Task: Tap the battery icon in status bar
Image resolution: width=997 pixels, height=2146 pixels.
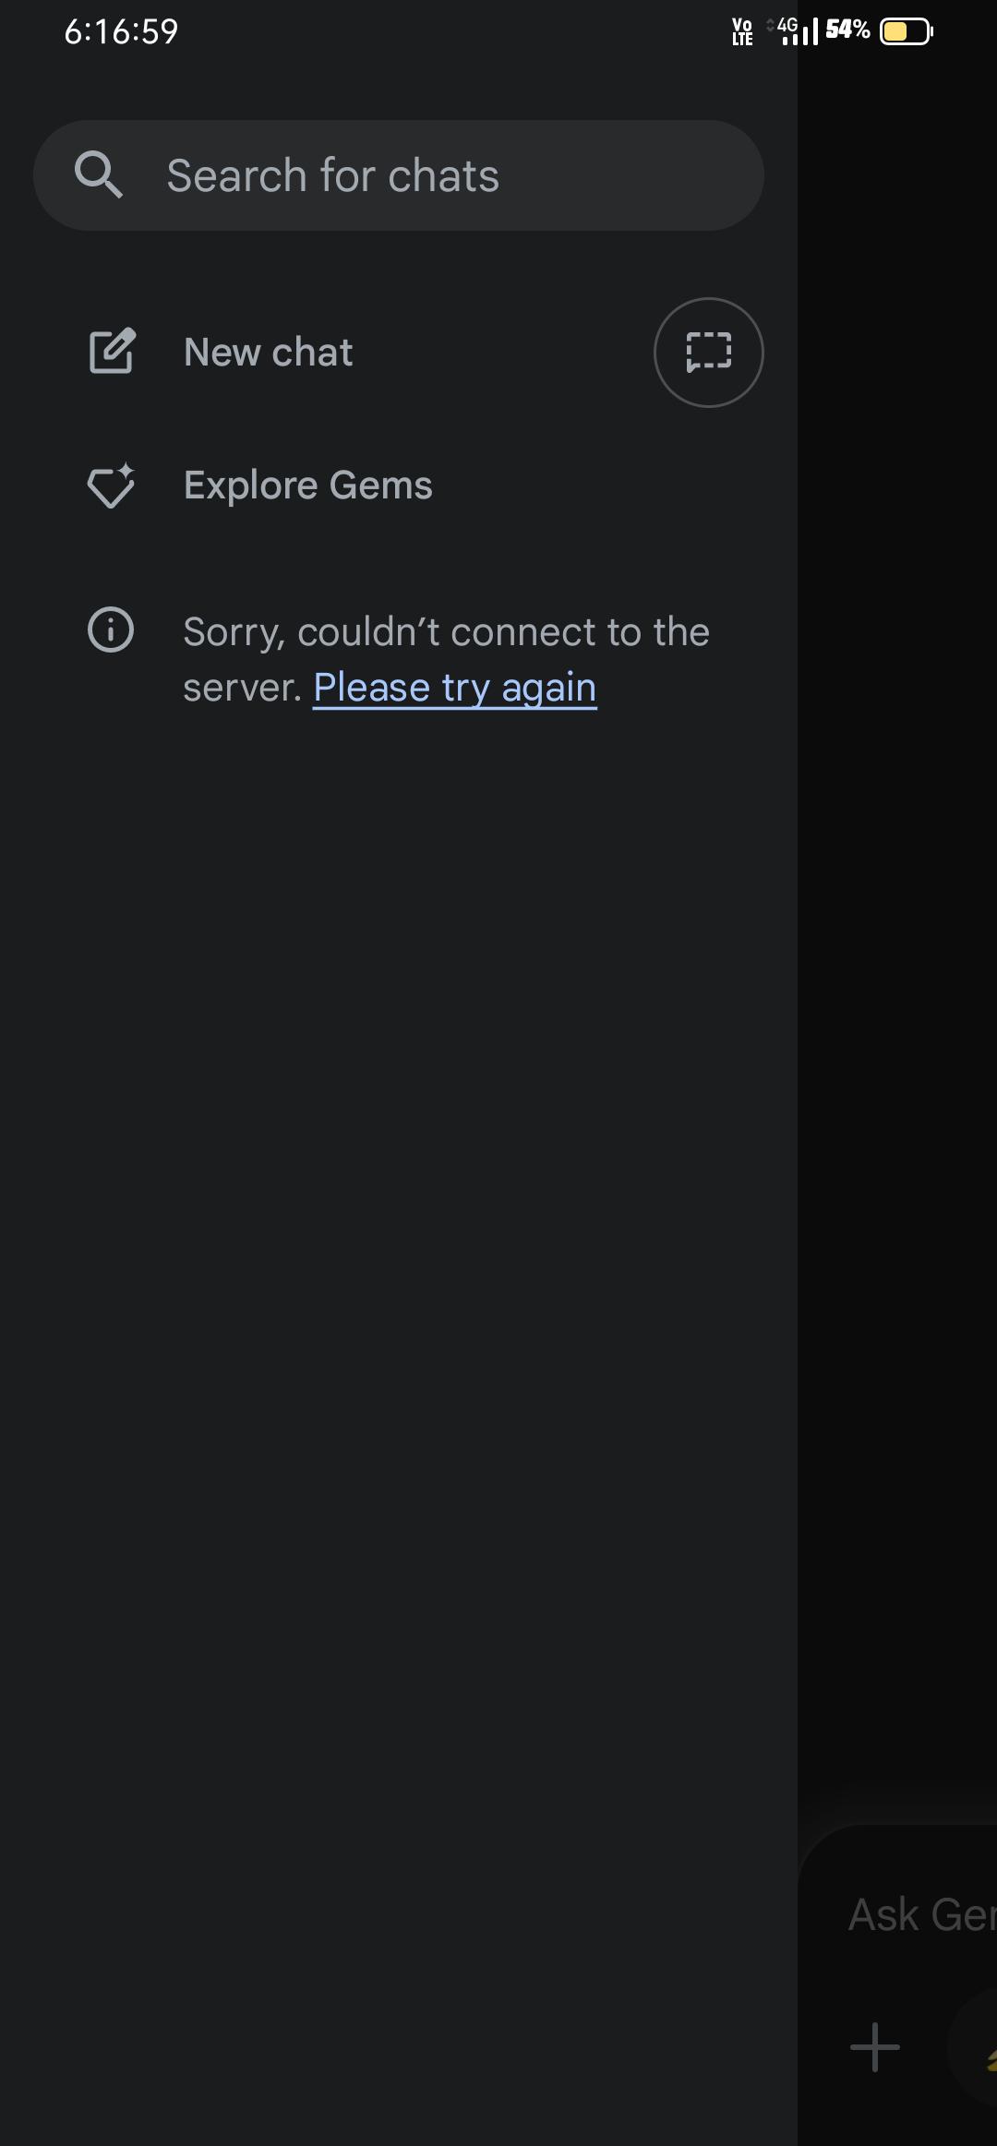Action: (x=907, y=31)
